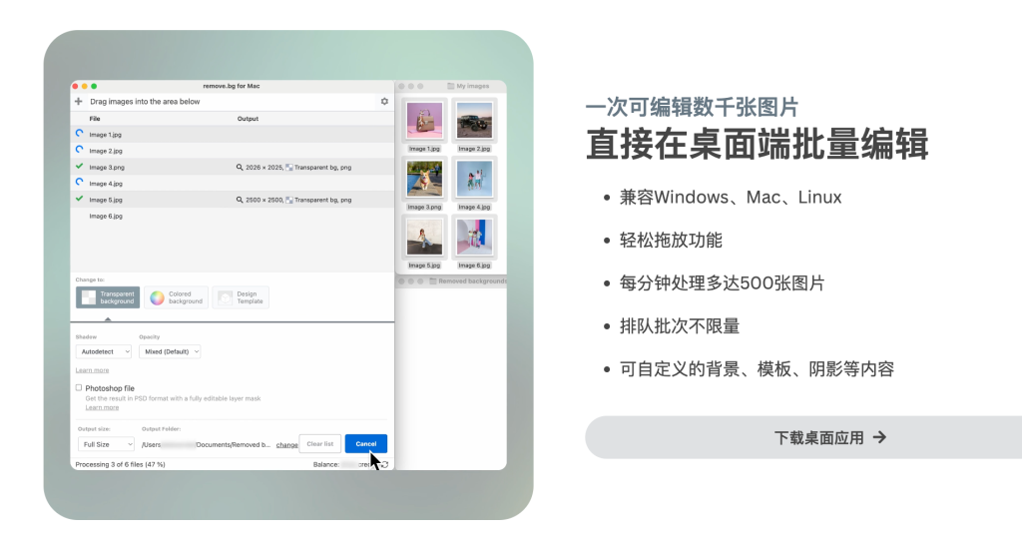Screen dimensions: 1022x548
Task: Click the File column header
Action: click(95, 119)
